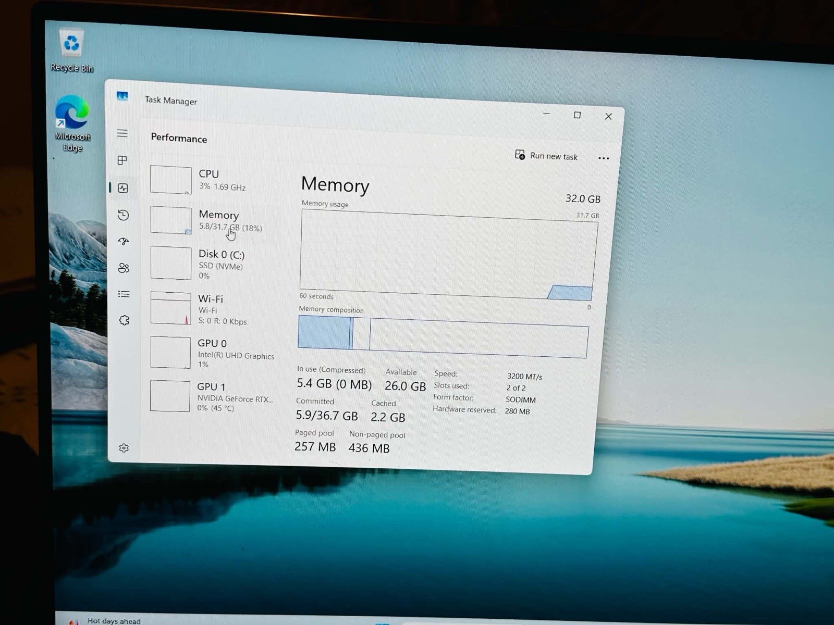Click the Paged pool value 257 MB
The image size is (834, 625).
coord(315,446)
